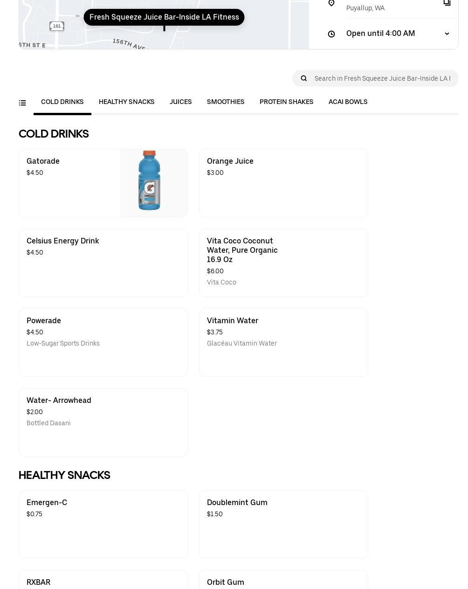Open the Celsius Energy Drink item
Image resolution: width=468 pixels, height=589 pixels.
(x=103, y=263)
